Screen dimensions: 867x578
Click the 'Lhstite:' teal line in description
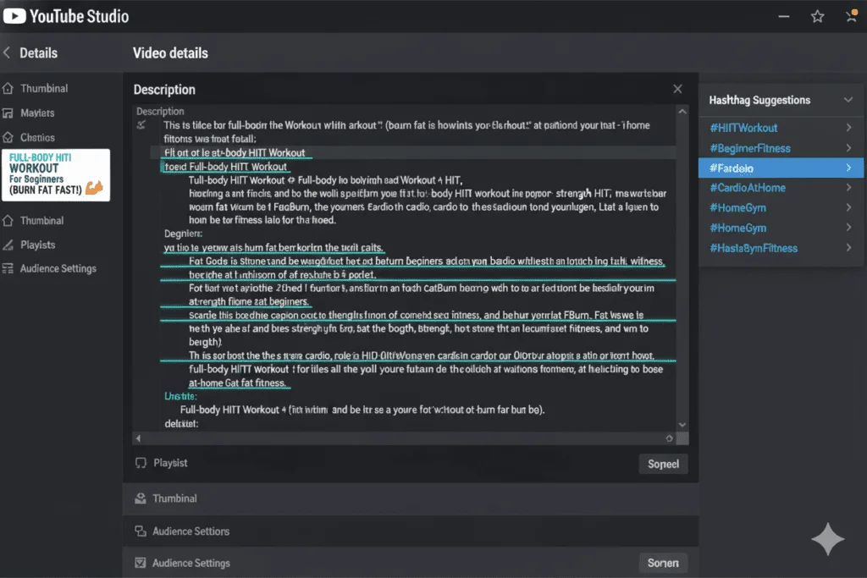point(180,396)
